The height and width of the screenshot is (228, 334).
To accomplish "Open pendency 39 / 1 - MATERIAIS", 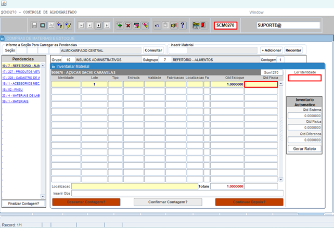I will click(x=15, y=101).
